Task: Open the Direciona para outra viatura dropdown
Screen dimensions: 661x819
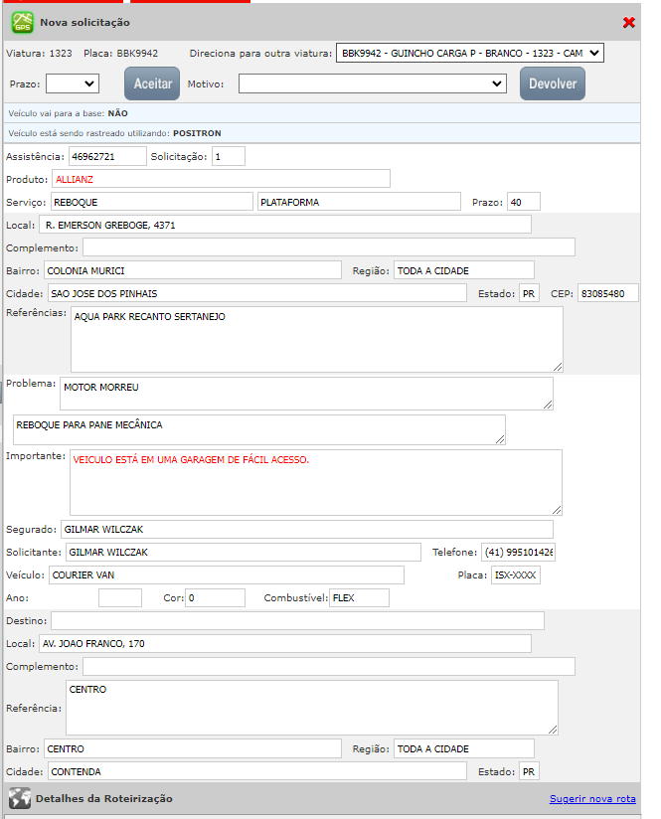Action: tap(469, 53)
